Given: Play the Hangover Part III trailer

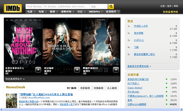Looking at the screenshot, I should (116, 70).
